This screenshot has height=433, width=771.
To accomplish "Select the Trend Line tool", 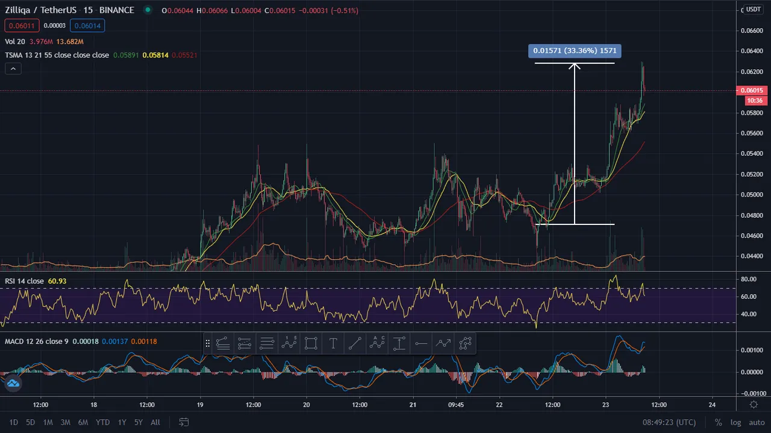I will 355,343.
